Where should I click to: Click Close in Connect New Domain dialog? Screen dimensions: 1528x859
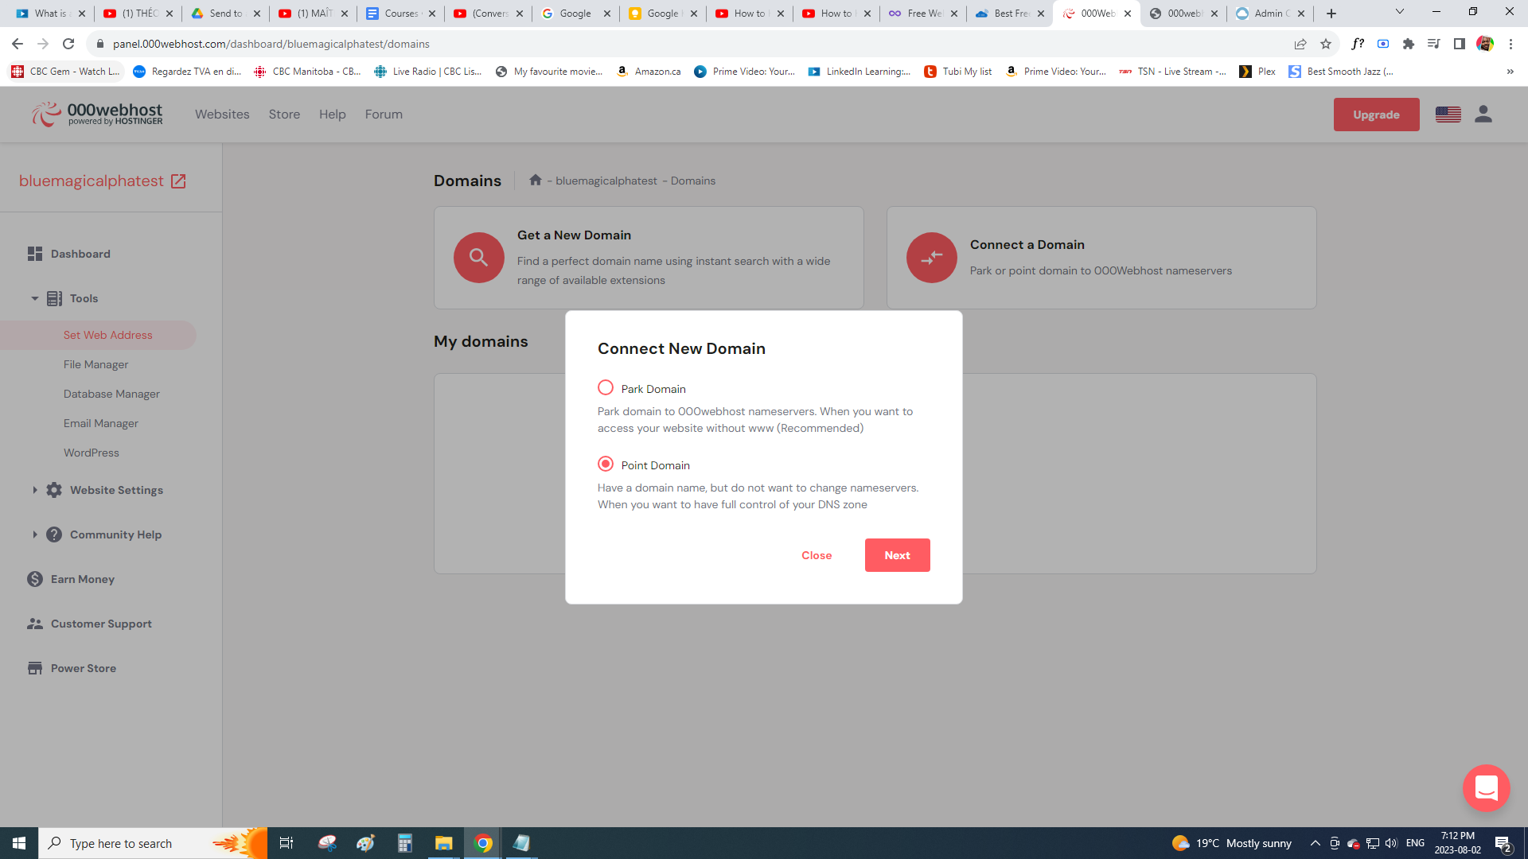[817, 555]
